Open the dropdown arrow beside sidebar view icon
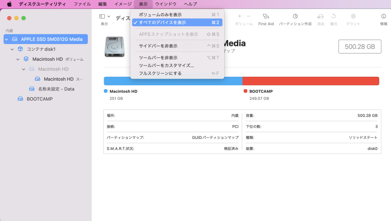 click(x=109, y=16)
